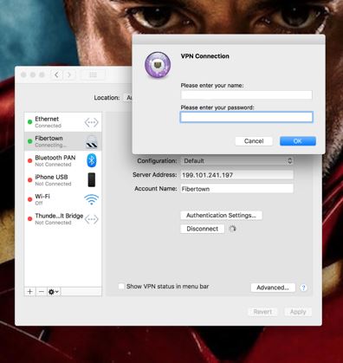This screenshot has height=363, width=343.
Task: Click the Ethernet arrows icon
Action: tap(91, 122)
